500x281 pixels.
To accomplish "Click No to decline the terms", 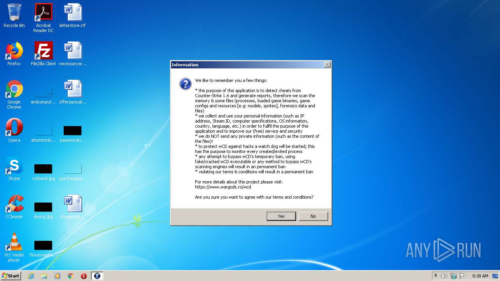I will pos(313,216).
